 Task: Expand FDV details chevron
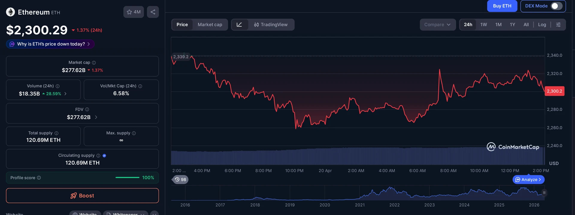[96, 117]
